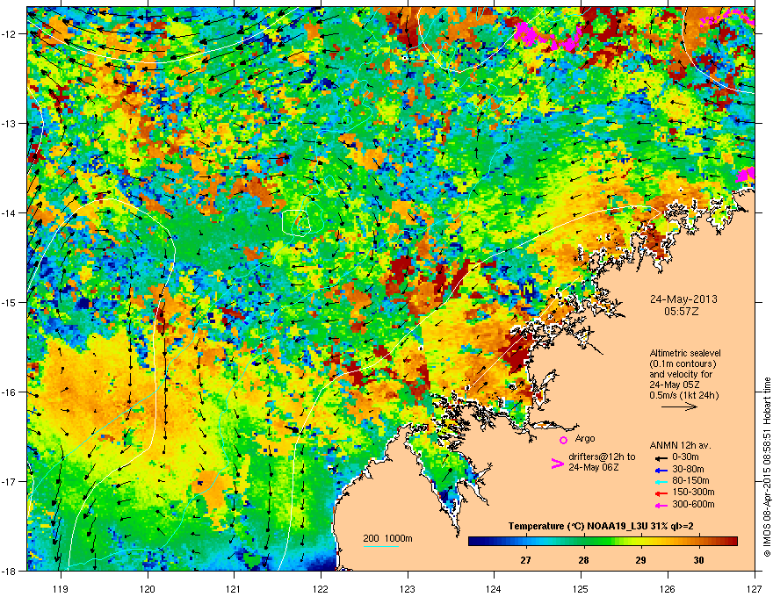The image size is (773, 597).
Task: Click the 'Altimetric sealevel' text line
Action: [x=685, y=353]
